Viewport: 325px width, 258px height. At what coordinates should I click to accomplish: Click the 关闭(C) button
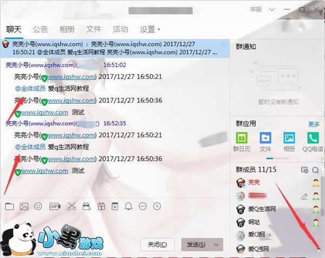click(x=157, y=245)
